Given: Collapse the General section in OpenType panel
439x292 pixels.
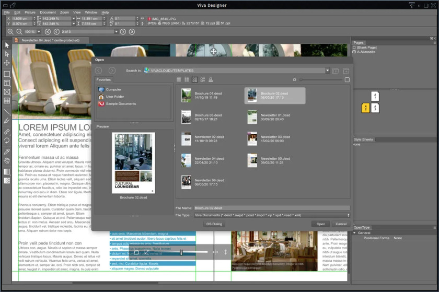Looking at the screenshot, I should [354, 233].
